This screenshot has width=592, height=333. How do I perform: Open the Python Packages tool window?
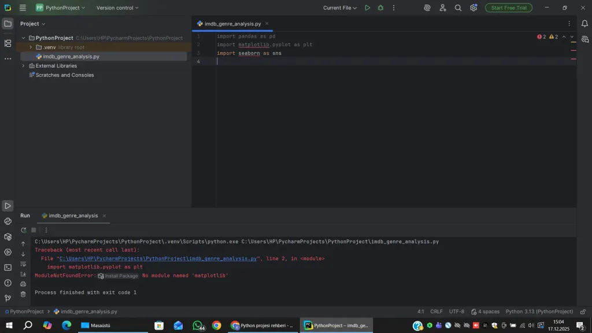[8, 236]
